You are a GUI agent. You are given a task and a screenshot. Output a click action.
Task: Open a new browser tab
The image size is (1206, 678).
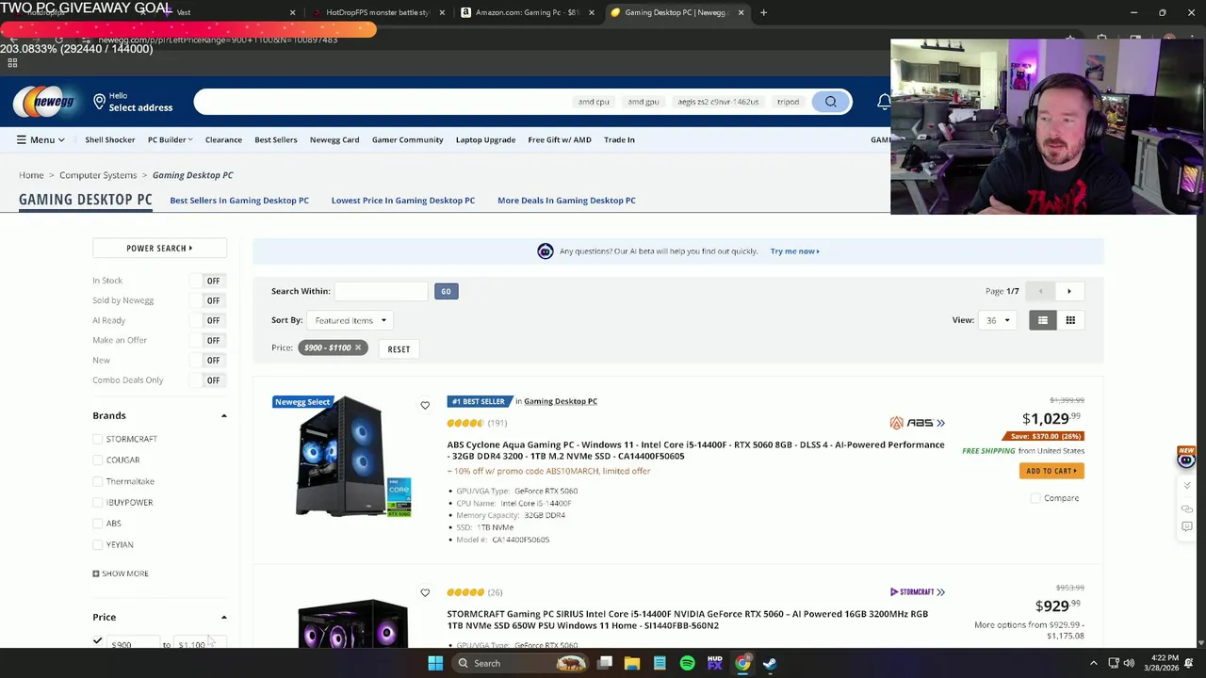(763, 12)
